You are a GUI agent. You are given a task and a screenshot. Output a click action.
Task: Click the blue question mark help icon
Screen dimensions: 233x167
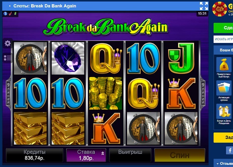pos(5,14)
